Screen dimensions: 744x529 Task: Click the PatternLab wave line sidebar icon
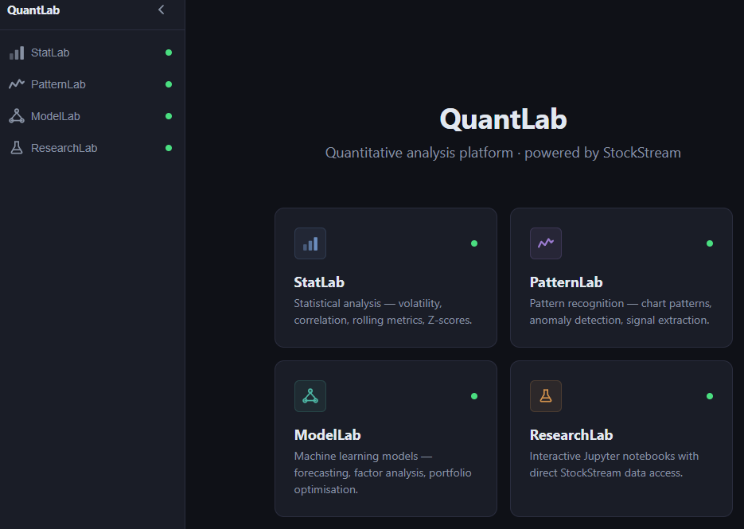[x=16, y=84]
